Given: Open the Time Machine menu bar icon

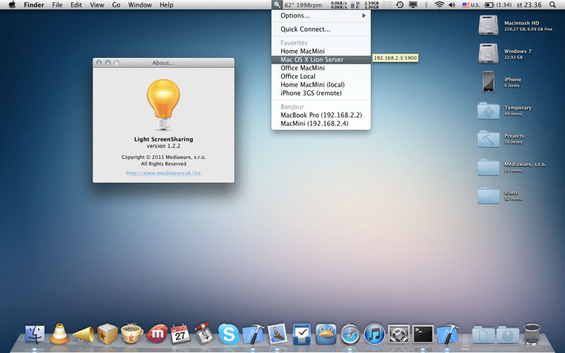Looking at the screenshot, I should [x=400, y=5].
